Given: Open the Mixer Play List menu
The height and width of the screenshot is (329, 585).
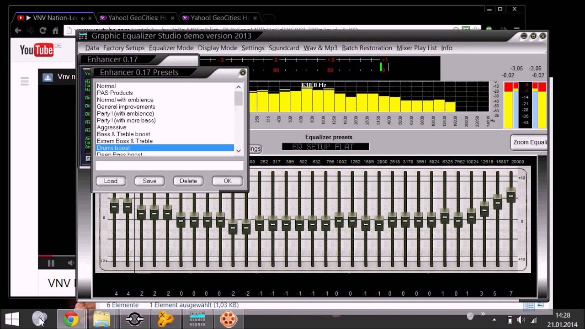Looking at the screenshot, I should click(x=416, y=48).
